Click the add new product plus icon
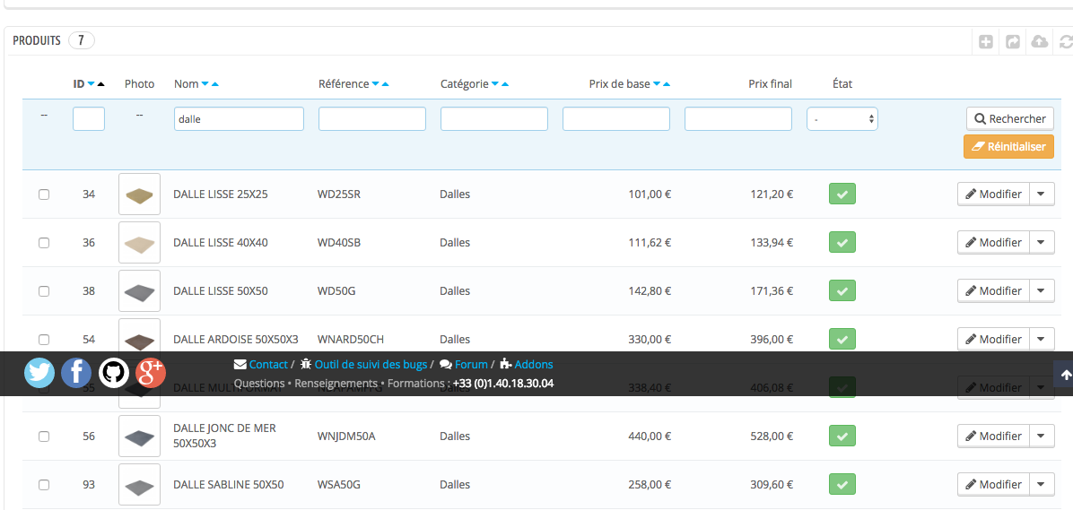 click(985, 42)
